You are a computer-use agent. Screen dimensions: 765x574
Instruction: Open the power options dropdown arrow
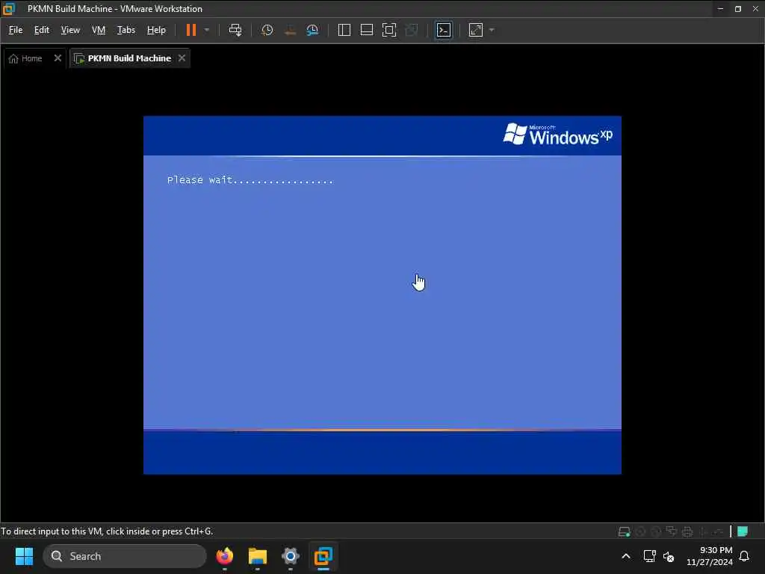(x=207, y=30)
